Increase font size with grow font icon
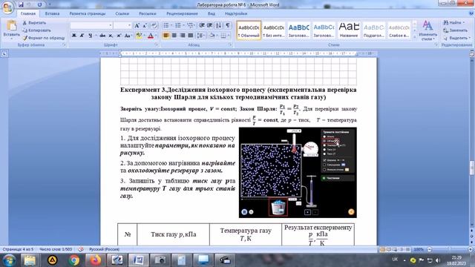475x267 pixels. pyautogui.click(x=137, y=26)
